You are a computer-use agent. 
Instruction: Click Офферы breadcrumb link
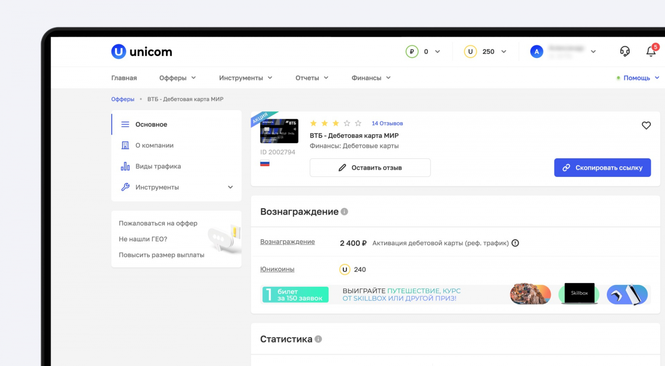click(123, 99)
